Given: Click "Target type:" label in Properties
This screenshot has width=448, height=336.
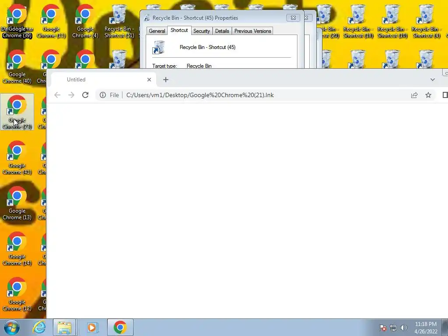Looking at the screenshot, I should 164,66.
